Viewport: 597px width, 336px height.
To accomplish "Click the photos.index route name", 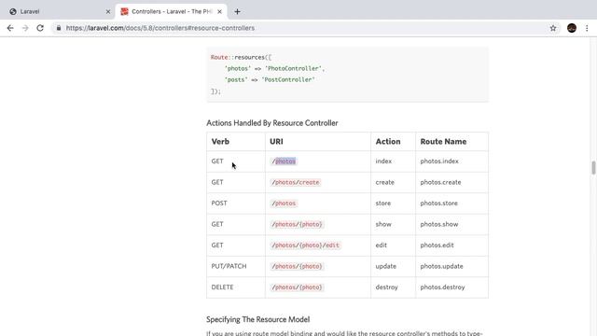I will (439, 161).
